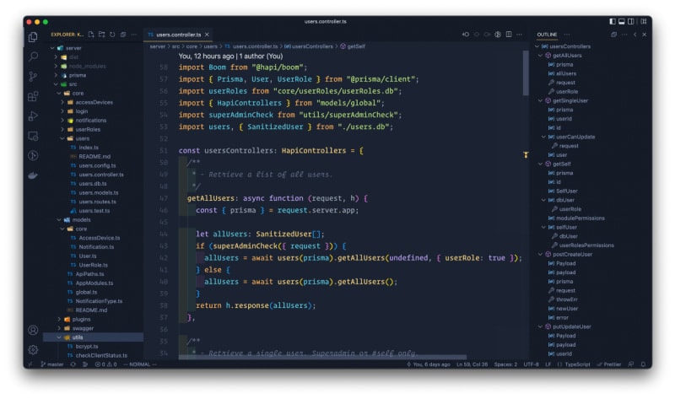Viewport: 675px width, 399px height.
Task: Select the users.controller.ts editor tab
Action: pyautogui.click(x=179, y=35)
